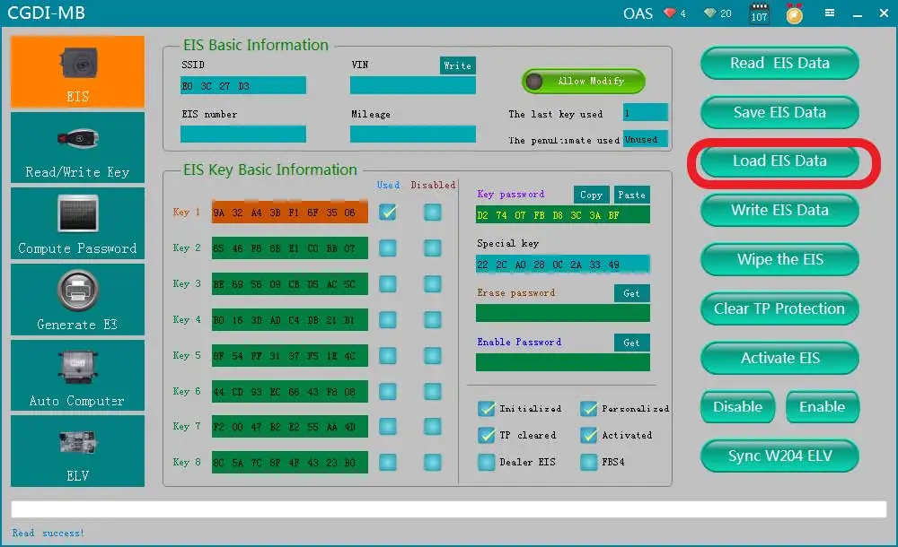Check Key 5 Disabled checkbox
Image resolution: width=898 pixels, height=547 pixels.
click(x=433, y=355)
